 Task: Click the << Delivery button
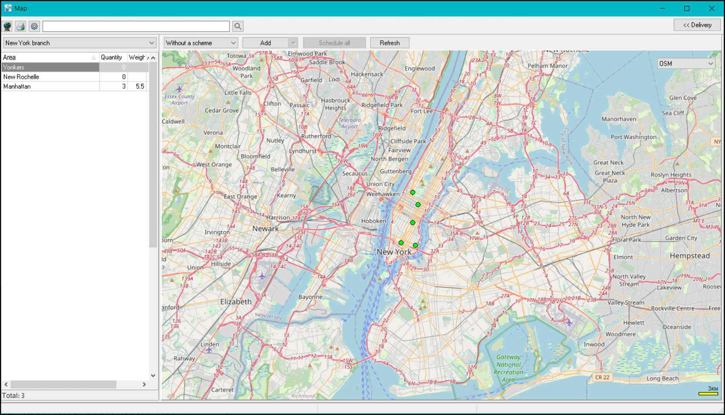coord(697,25)
